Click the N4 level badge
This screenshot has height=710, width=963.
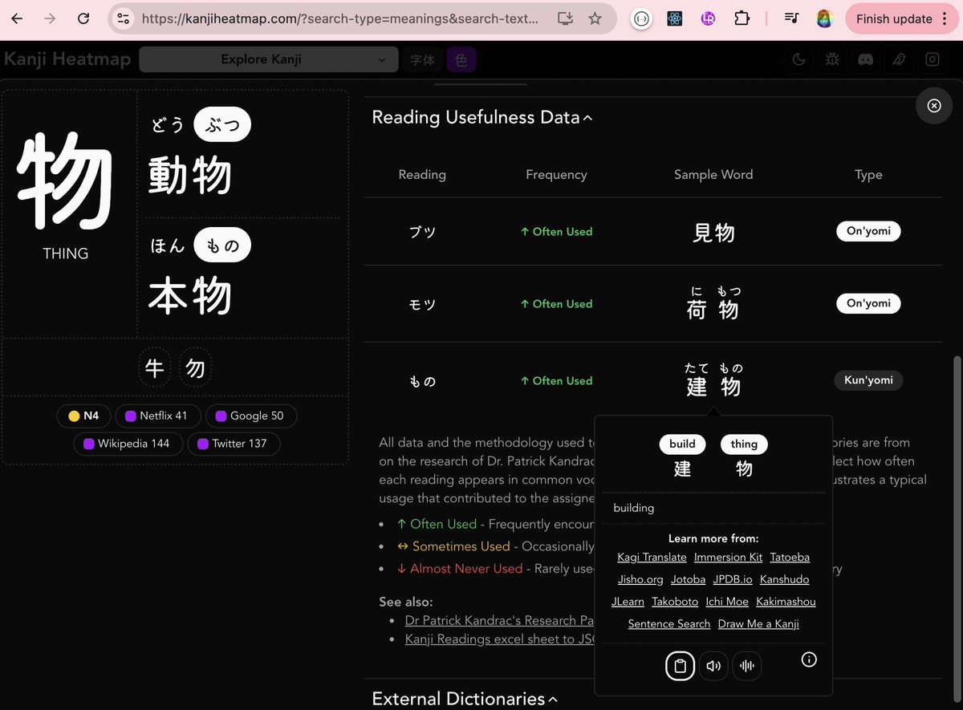click(x=84, y=416)
